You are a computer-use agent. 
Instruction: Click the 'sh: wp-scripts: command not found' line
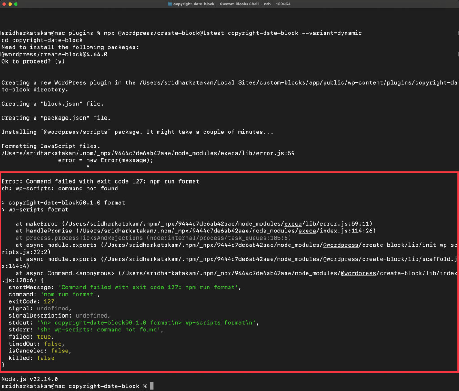60,189
